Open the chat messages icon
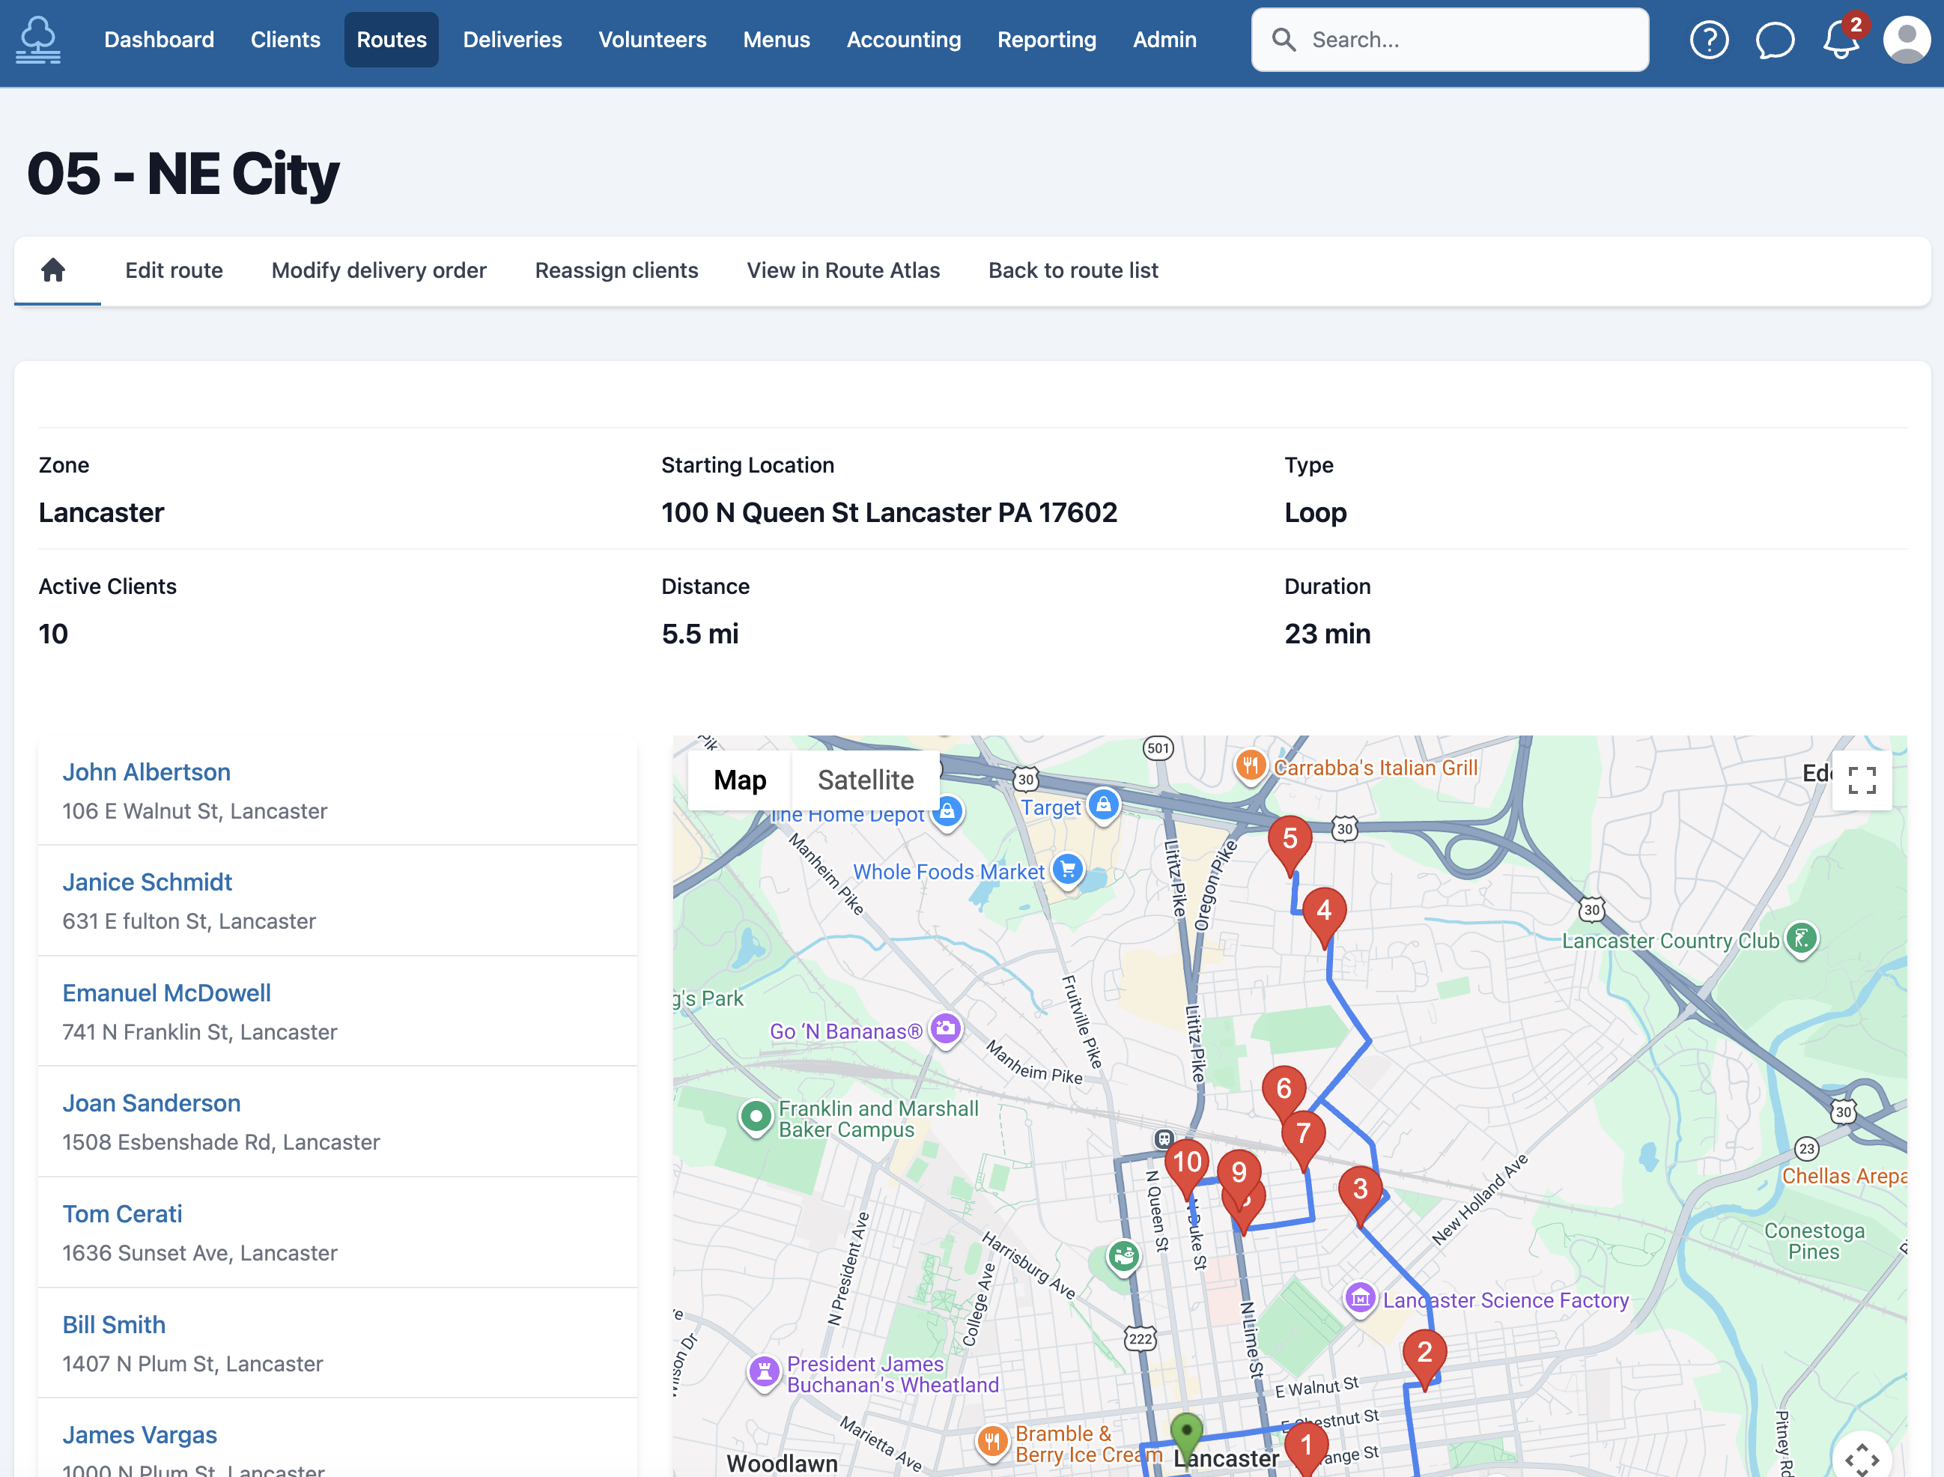This screenshot has width=1944, height=1477. (1774, 40)
